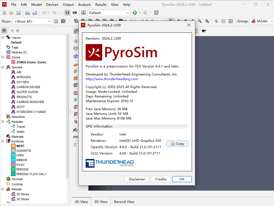Click the Disclaimer button
Image resolution: width=274 pixels, height=206 pixels.
(x=137, y=179)
